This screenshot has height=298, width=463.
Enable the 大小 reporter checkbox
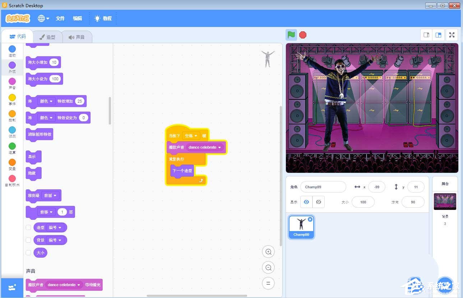click(x=28, y=253)
